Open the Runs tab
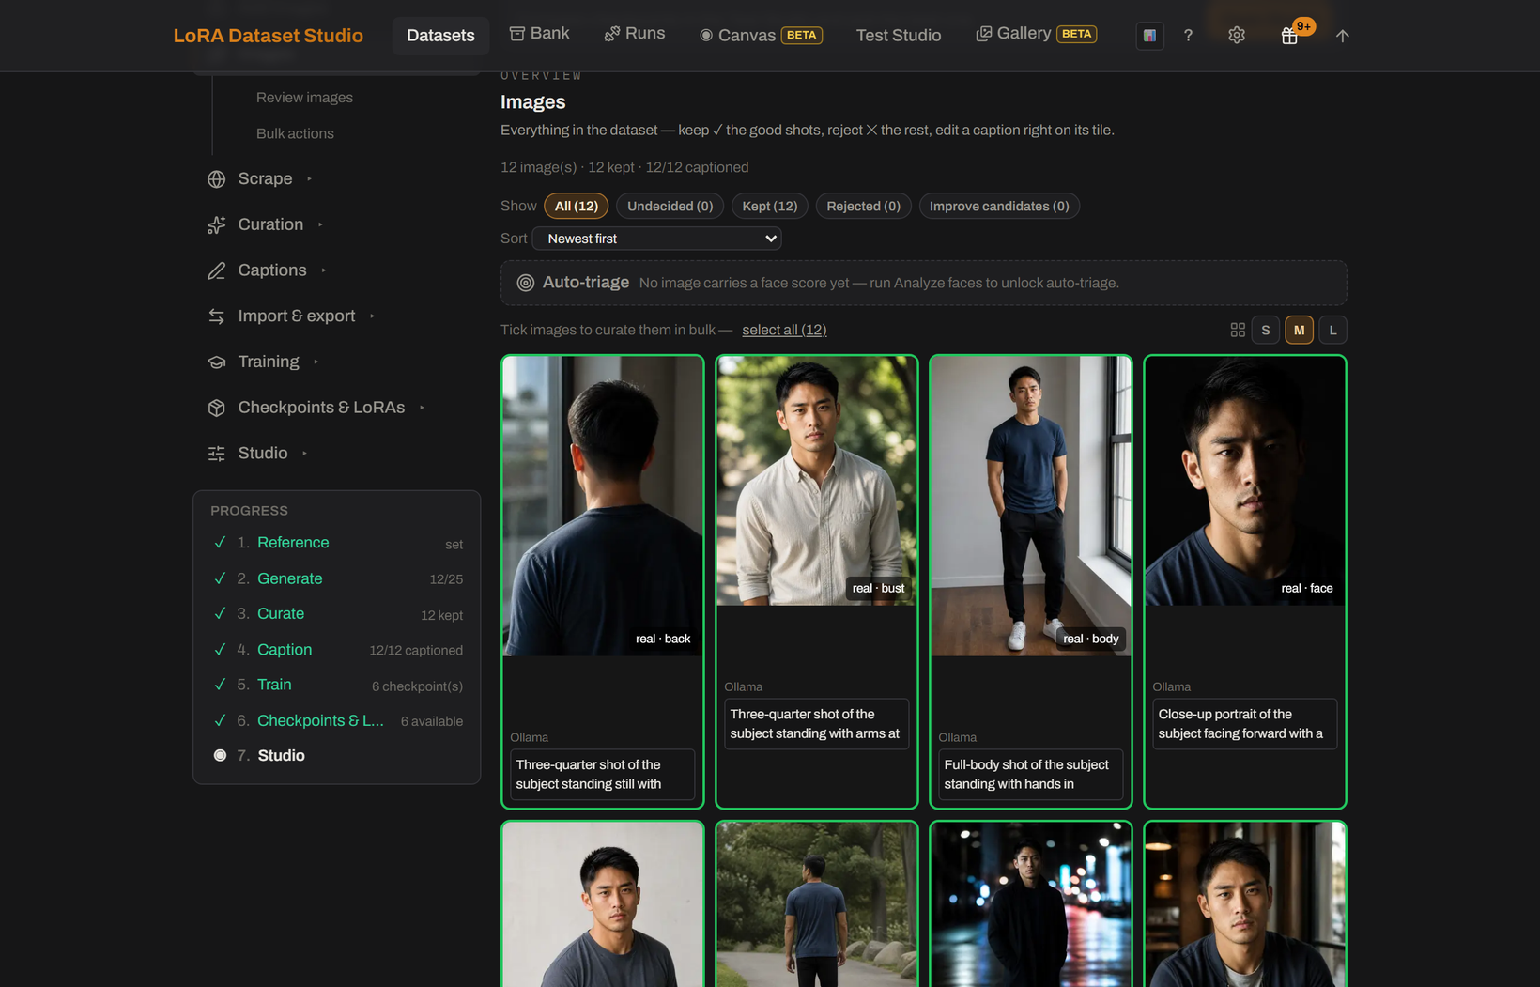The width and height of the screenshot is (1540, 987). [635, 34]
